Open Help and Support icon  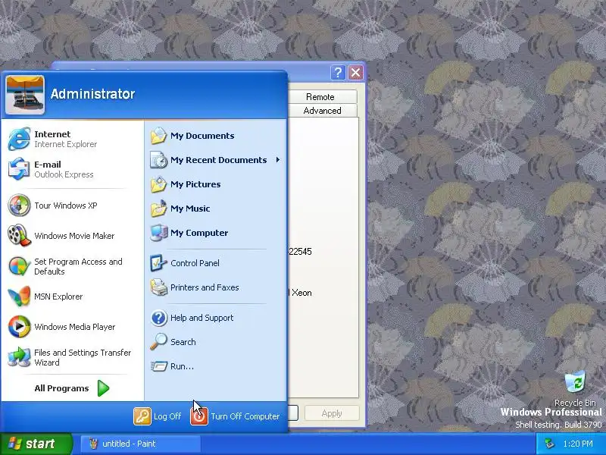[158, 318]
